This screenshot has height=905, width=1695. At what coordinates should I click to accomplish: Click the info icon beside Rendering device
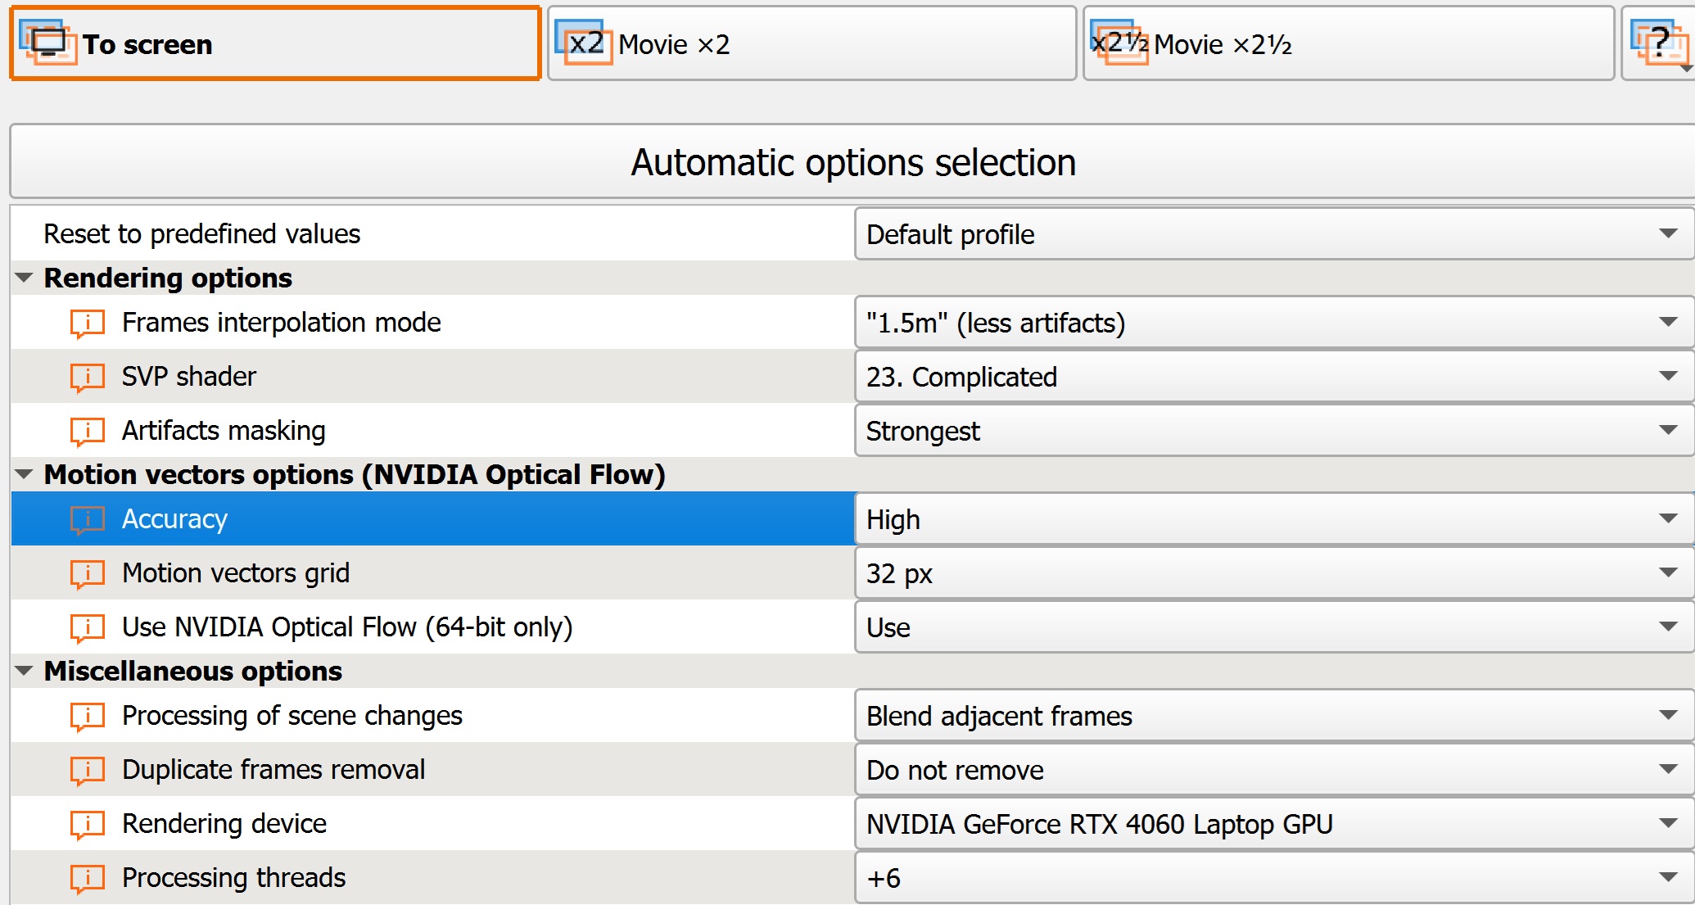click(x=87, y=824)
